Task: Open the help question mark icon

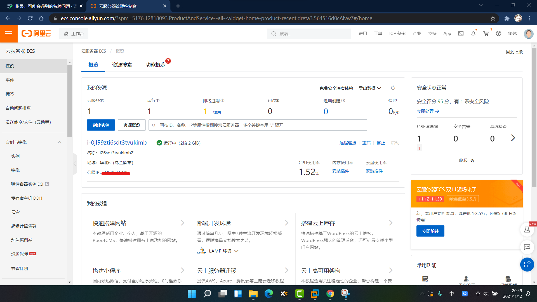Action: pyautogui.click(x=498, y=34)
